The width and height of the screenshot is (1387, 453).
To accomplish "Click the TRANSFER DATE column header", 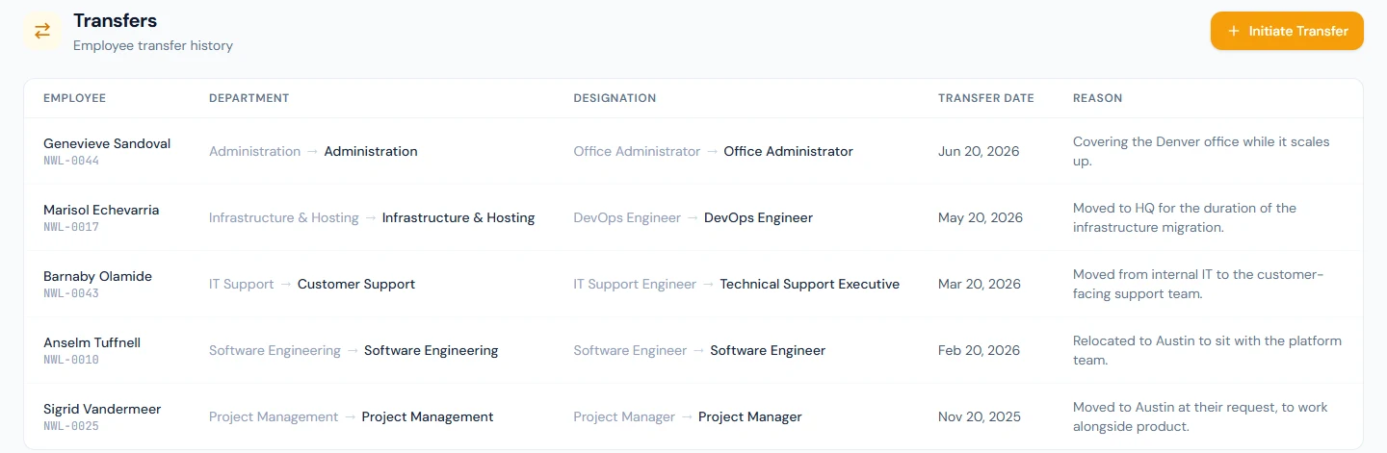I will pos(986,98).
